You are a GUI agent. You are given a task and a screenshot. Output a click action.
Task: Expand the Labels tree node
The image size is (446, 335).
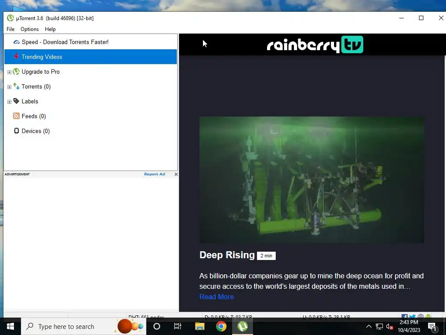pyautogui.click(x=9, y=102)
